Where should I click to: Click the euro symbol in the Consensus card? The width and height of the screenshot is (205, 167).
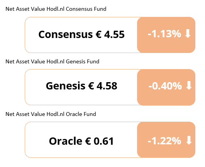click(98, 34)
